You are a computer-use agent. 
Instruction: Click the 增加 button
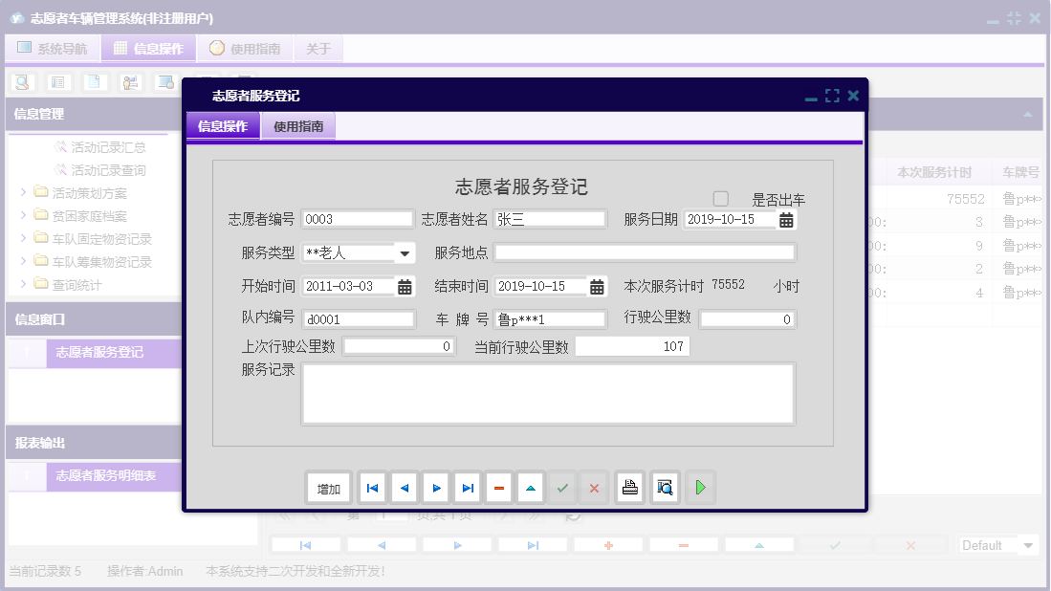pyautogui.click(x=328, y=487)
